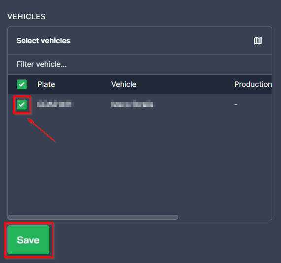Uncheck the vehicle row checkbox
The width and height of the screenshot is (281, 263).
[x=22, y=105]
